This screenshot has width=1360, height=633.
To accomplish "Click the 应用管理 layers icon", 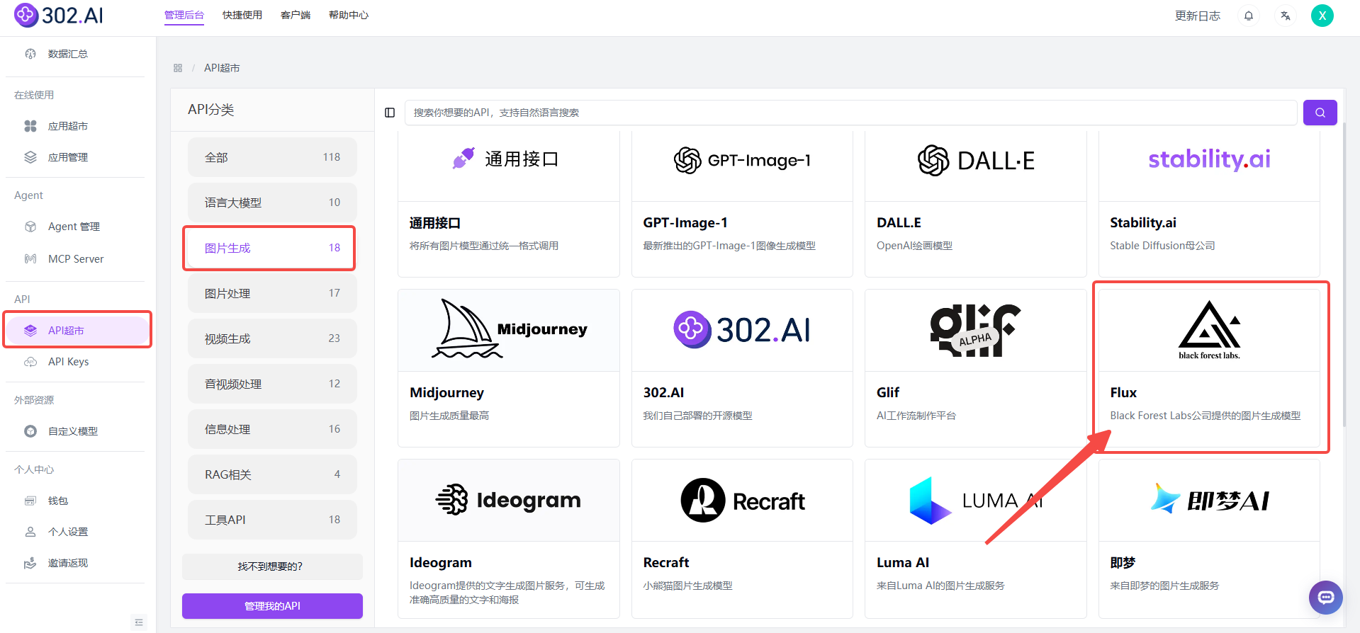I will click(x=30, y=157).
